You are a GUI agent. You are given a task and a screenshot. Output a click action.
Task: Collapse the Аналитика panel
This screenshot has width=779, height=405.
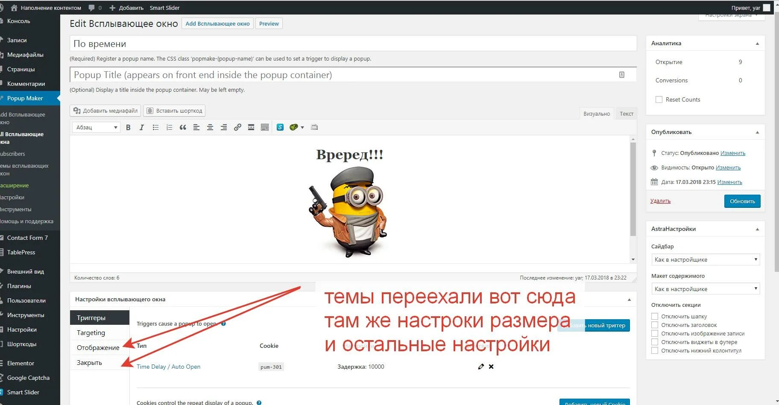pos(757,44)
